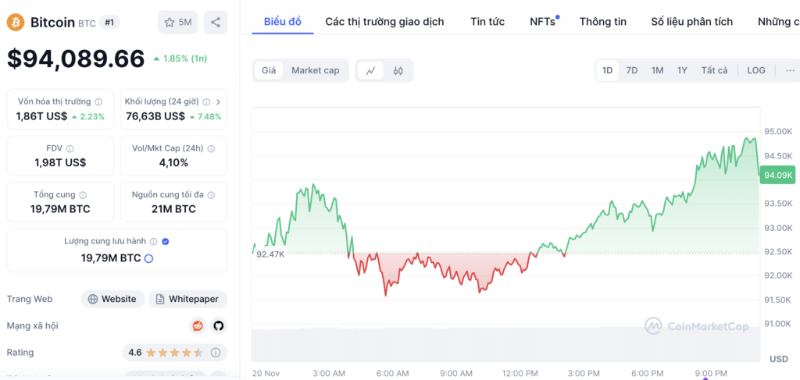Click the 76,63B US$ volume value
800x380 pixels.
coord(155,116)
